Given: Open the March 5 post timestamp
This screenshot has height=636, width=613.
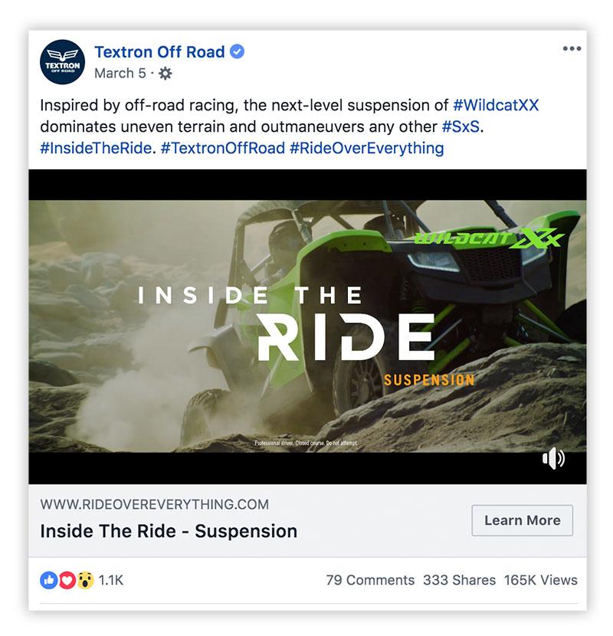Looking at the screenshot, I should pyautogui.click(x=120, y=74).
